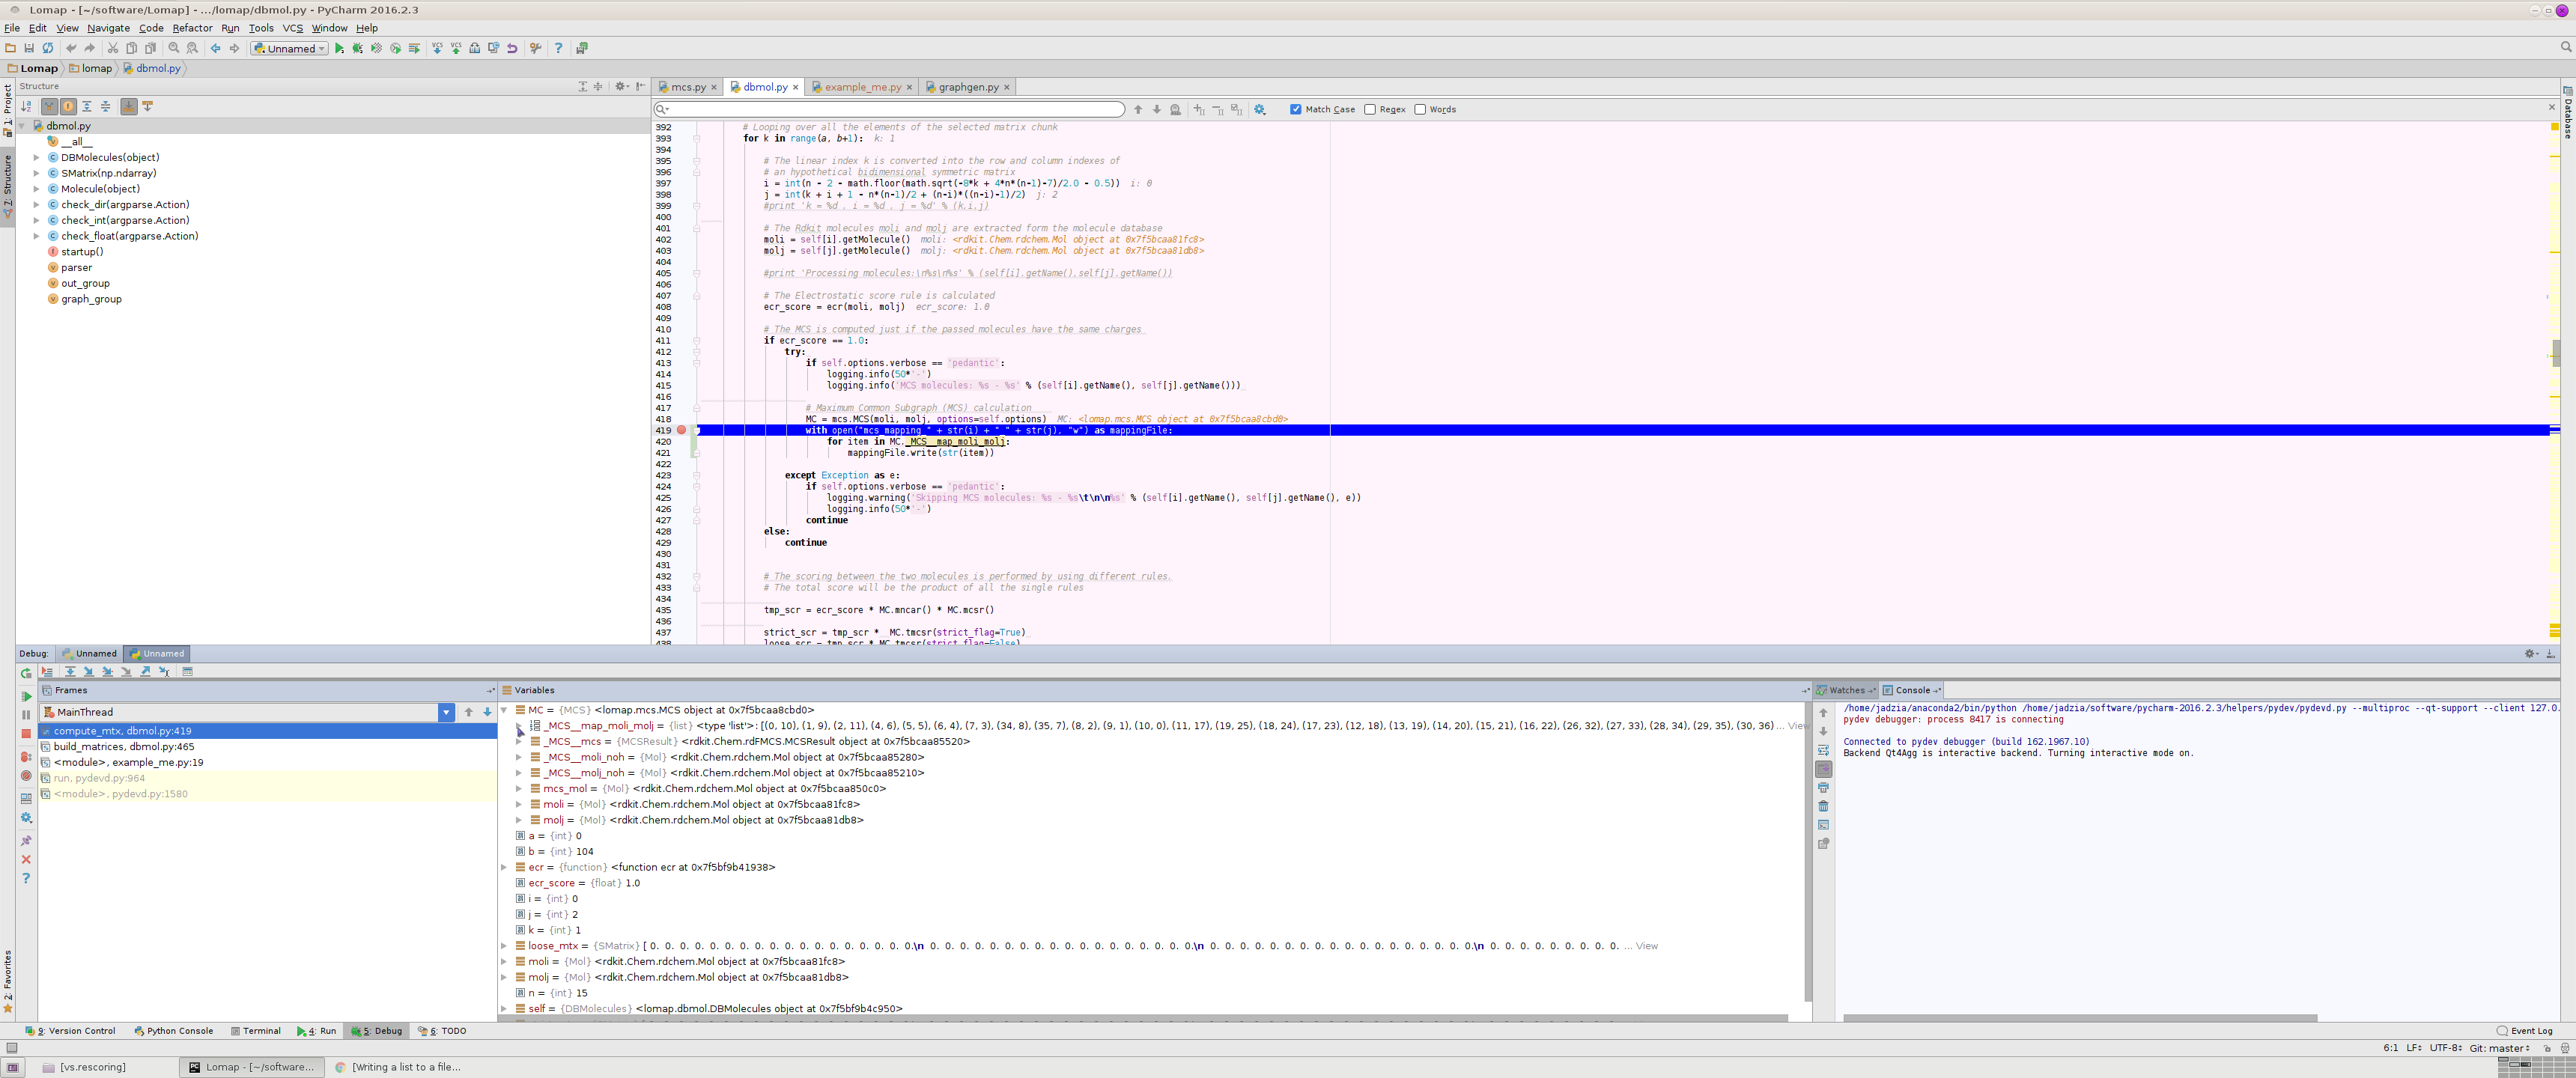The height and width of the screenshot is (1078, 2576).
Task: Click Show Execution Point icon
Action: [x=47, y=671]
